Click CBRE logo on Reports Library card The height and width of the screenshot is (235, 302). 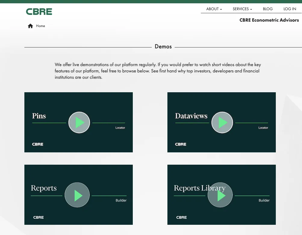point(182,217)
